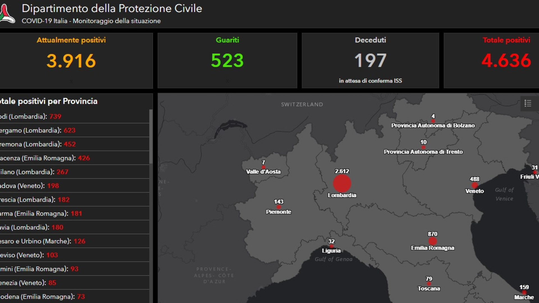The height and width of the screenshot is (303, 539).
Task: Click the Veneto map marker
Action: tap(475, 185)
